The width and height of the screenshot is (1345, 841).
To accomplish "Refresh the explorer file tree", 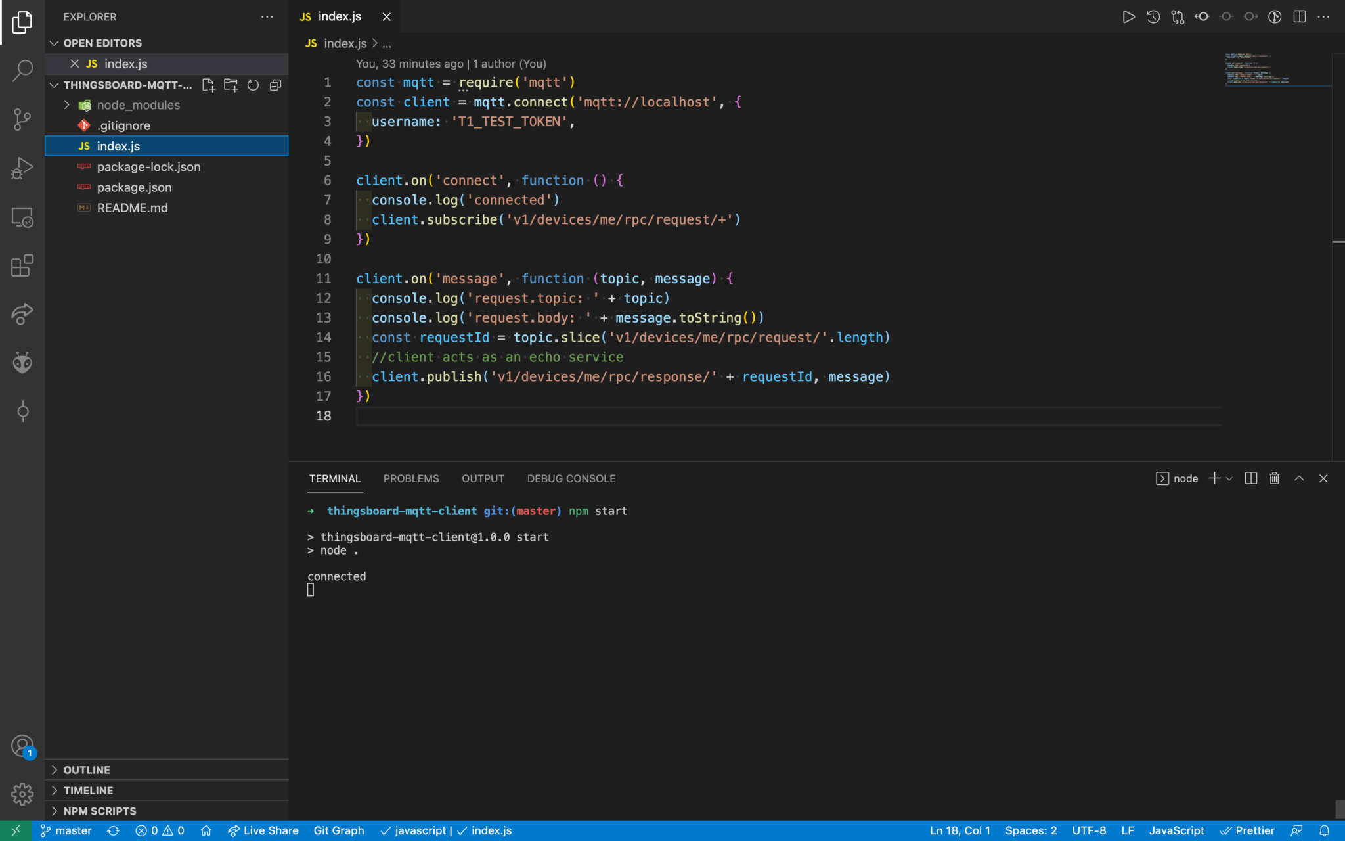I will click(253, 85).
